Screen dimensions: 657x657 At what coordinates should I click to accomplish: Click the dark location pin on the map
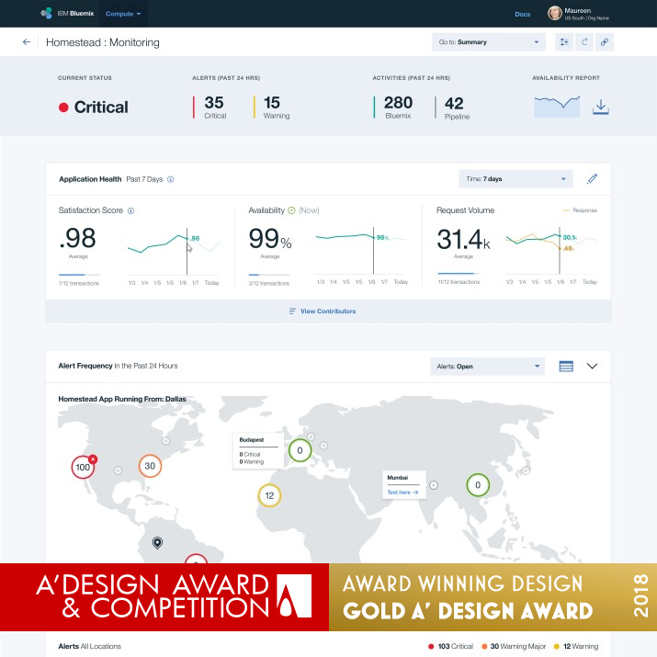pyautogui.click(x=157, y=543)
